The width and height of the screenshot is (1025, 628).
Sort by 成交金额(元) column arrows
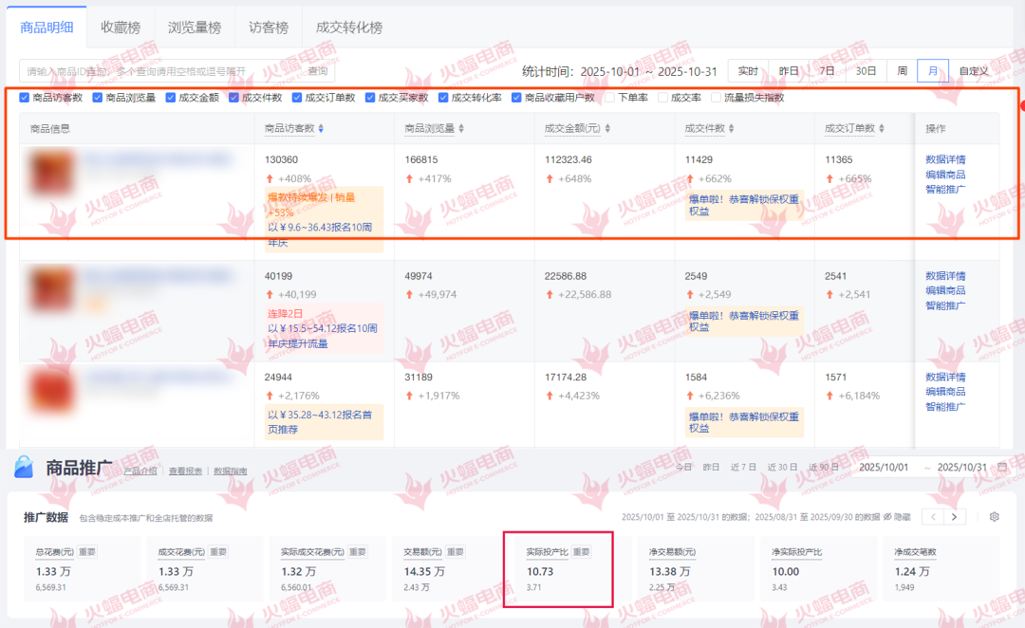(x=607, y=129)
